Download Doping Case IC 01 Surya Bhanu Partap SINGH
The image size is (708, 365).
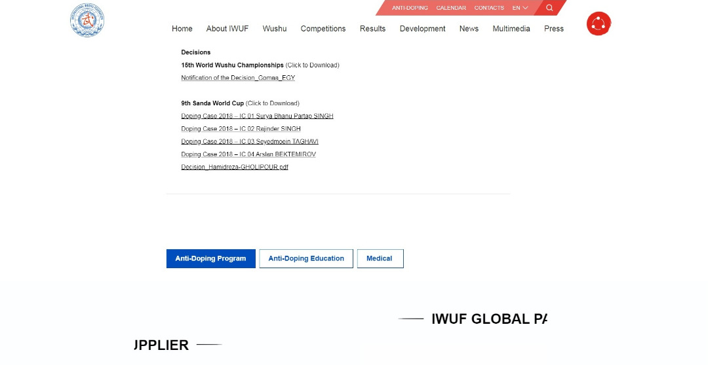tap(257, 116)
